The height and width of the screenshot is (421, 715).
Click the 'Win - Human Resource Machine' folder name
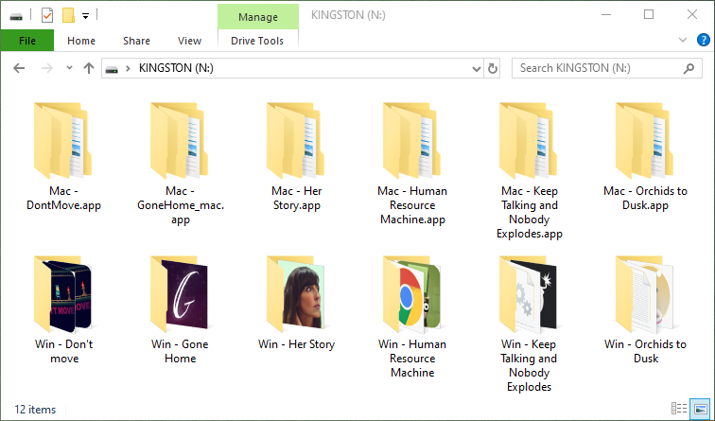412,359
